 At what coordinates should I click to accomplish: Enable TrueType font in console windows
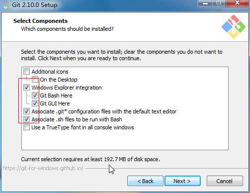26,127
